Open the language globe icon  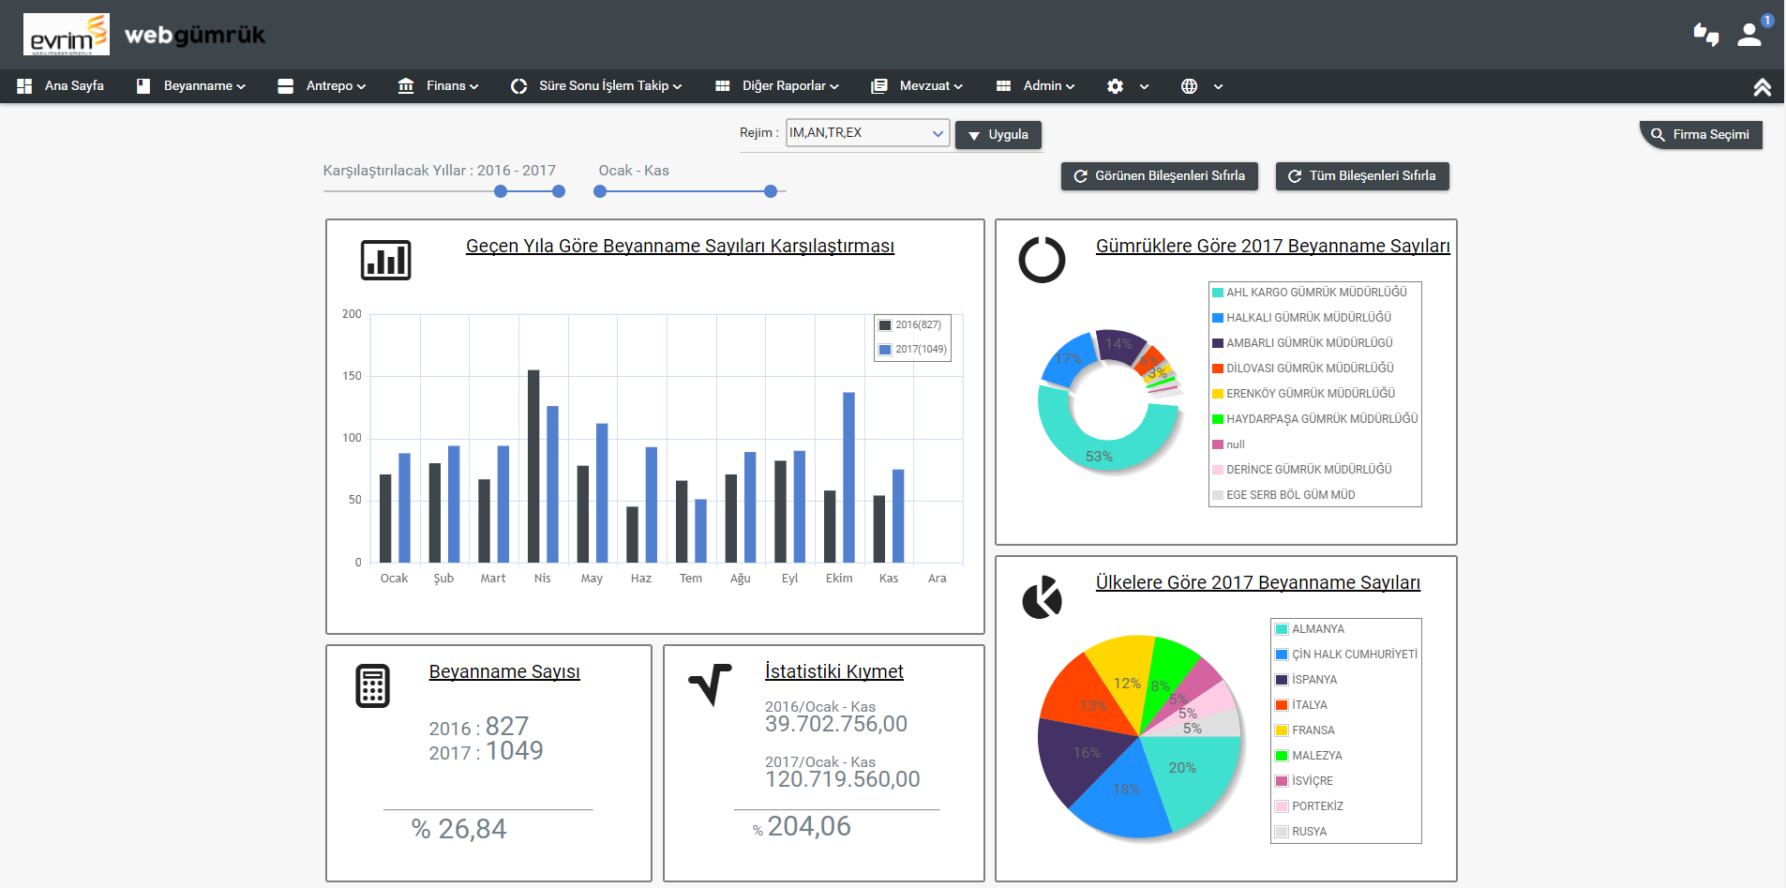click(x=1189, y=86)
